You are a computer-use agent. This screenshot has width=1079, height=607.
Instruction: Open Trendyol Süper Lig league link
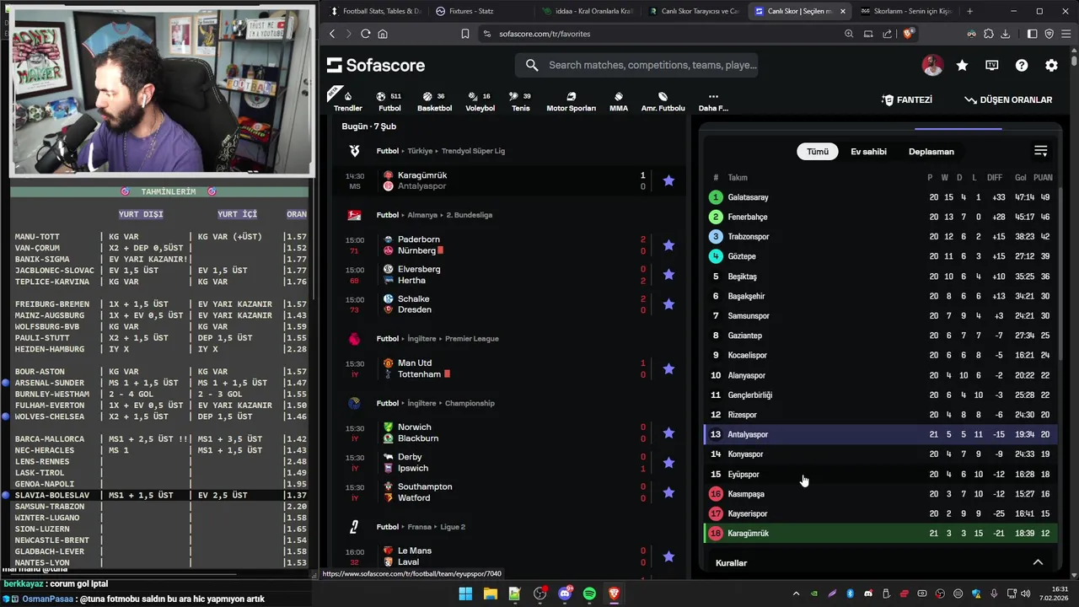pos(473,151)
